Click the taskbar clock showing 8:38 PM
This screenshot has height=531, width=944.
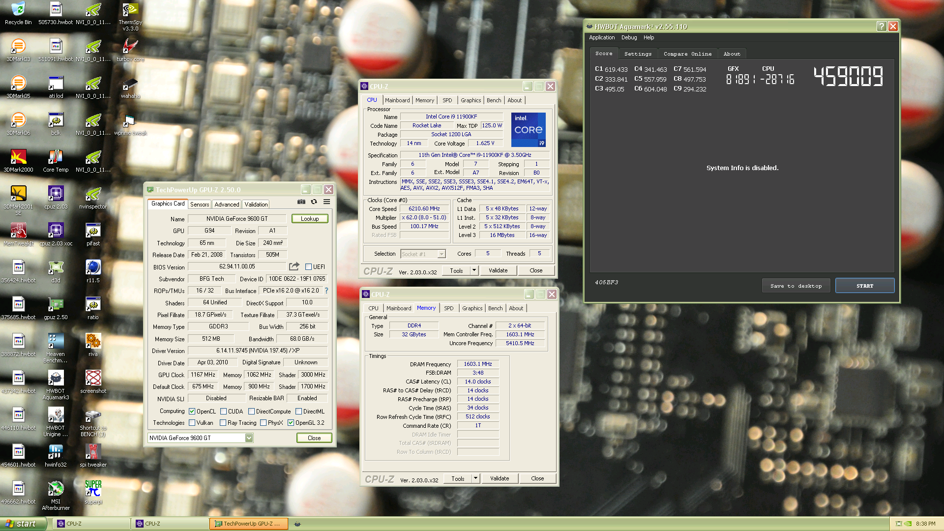coord(926,524)
